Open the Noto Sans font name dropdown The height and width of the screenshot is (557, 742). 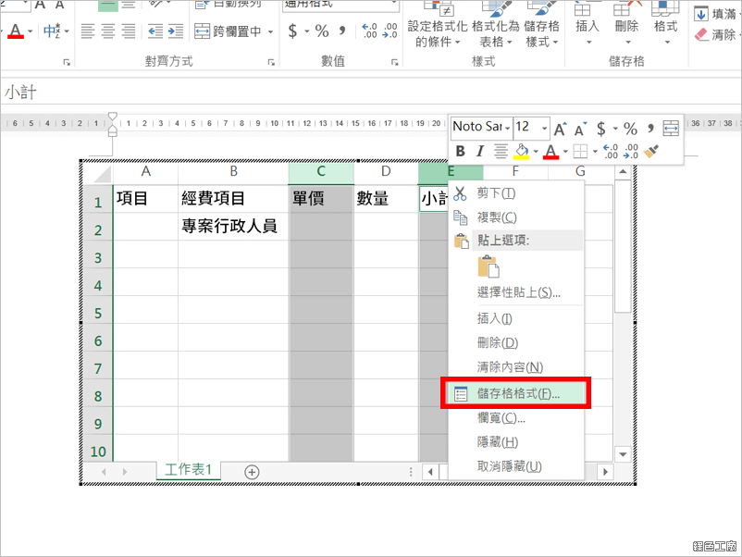507,128
